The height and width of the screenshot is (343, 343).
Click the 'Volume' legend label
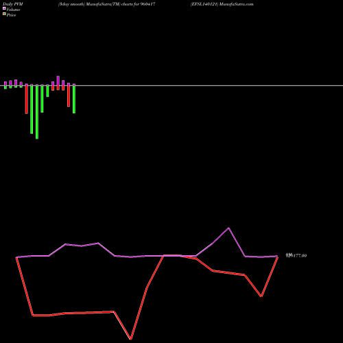pos(13,10)
